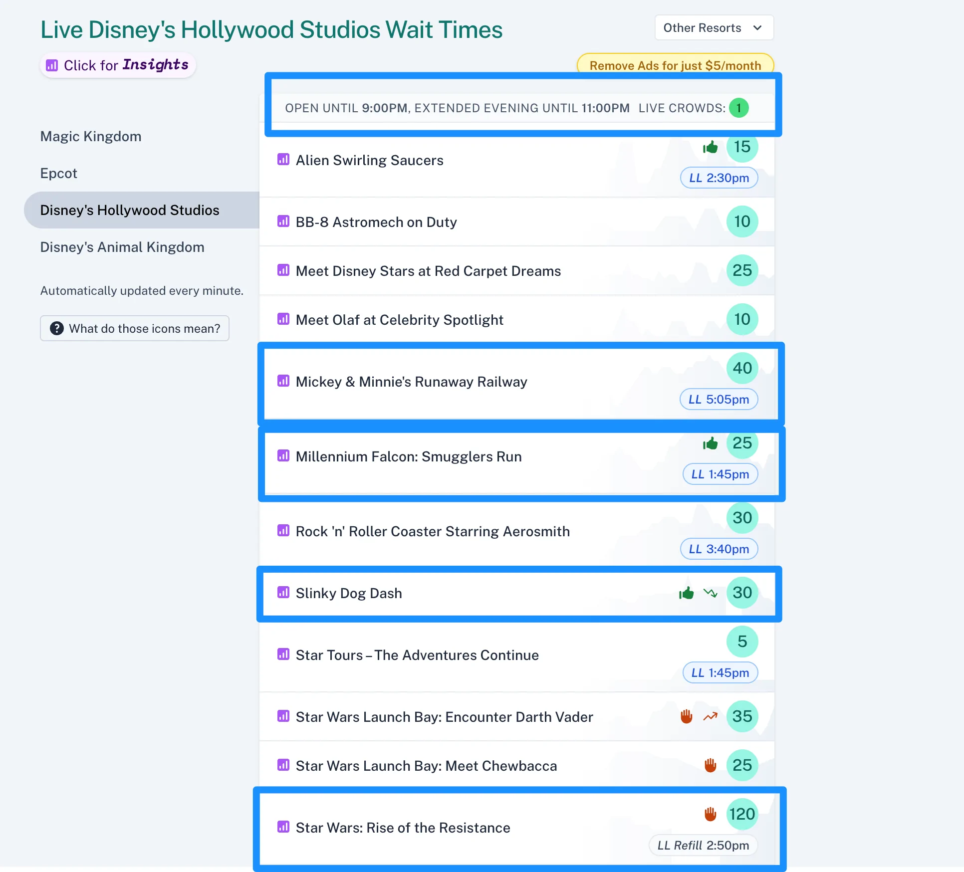The height and width of the screenshot is (872, 964).
Task: Click the 10 minute wait badge for BB-8 Astromech
Action: point(742,221)
